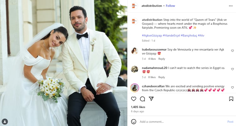Open isabelasouzaxmar's profile picture

134,51
